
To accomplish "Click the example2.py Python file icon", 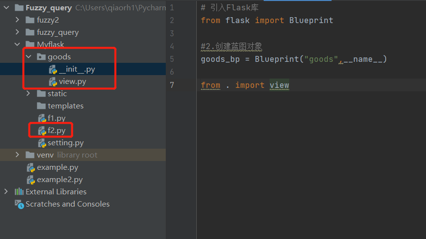I will [x=31, y=180].
